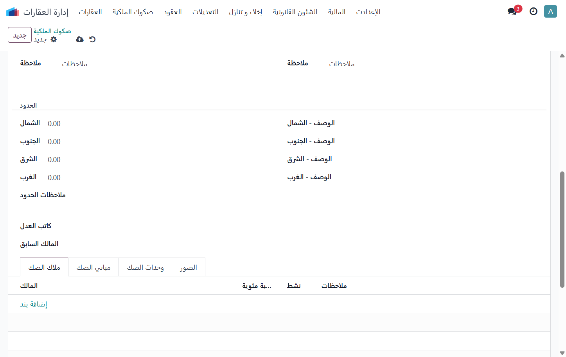
Task: Click the الشرق value field
Action: click(160, 160)
